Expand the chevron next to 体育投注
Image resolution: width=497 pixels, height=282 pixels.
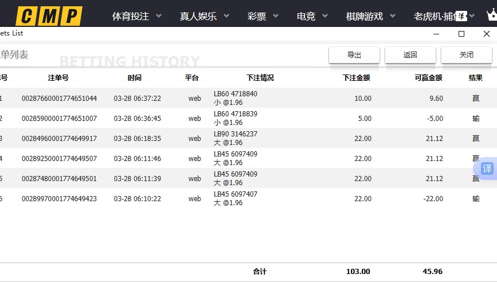(x=159, y=17)
